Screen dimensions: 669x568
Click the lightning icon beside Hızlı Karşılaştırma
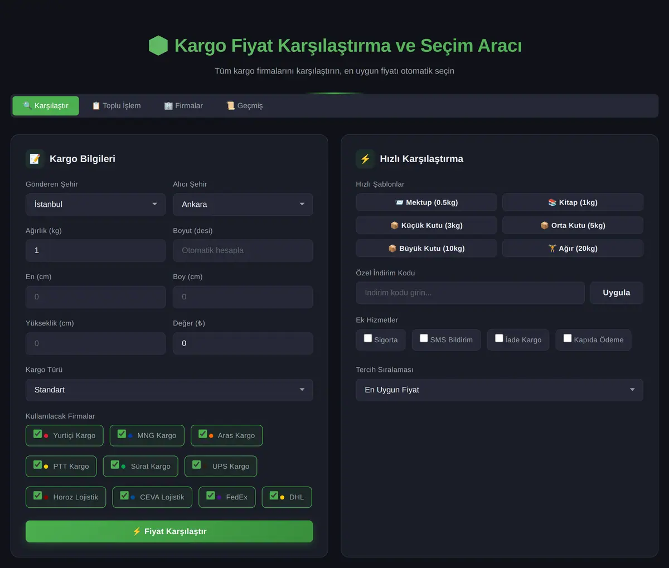click(365, 159)
